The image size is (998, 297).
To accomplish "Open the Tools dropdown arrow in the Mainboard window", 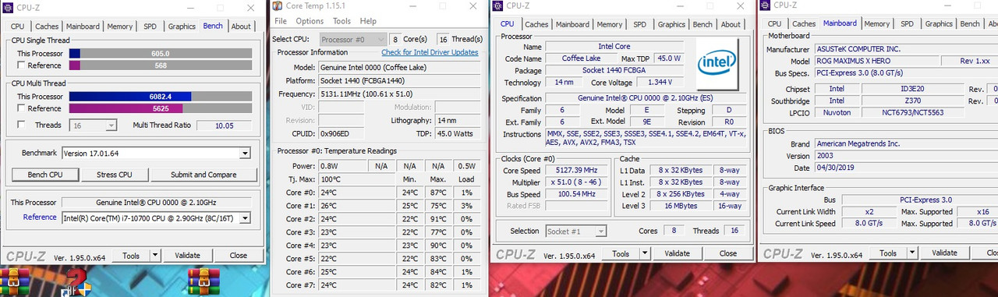I will 911,253.
